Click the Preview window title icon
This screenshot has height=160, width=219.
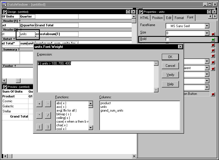5,87
